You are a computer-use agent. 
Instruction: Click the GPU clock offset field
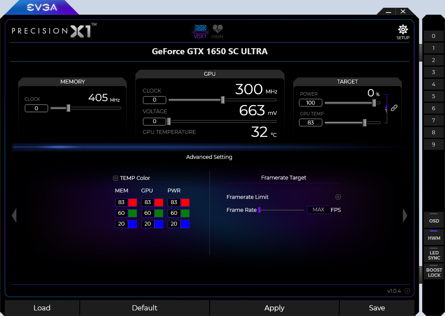click(x=154, y=100)
